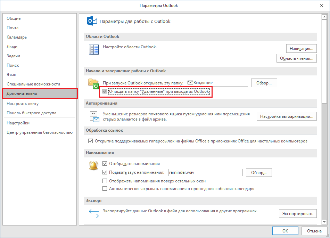Click the Outlook panes layout icon
This screenshot has width=330, height=238.
[x=94, y=49]
